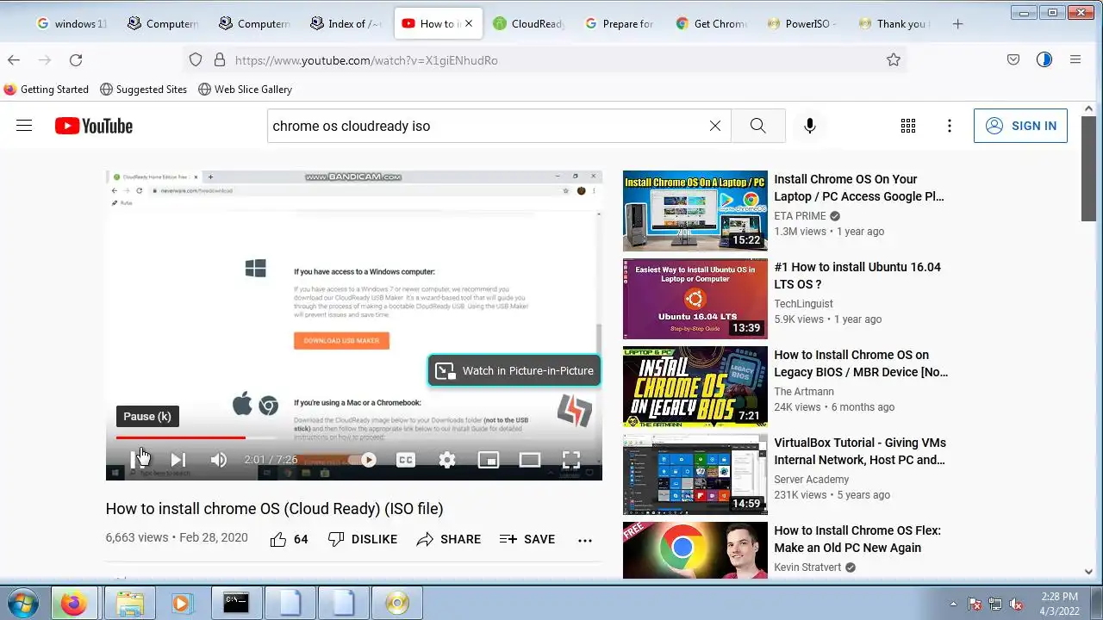Switch to the Index of tab
The height and width of the screenshot is (620, 1103).
tap(346, 23)
